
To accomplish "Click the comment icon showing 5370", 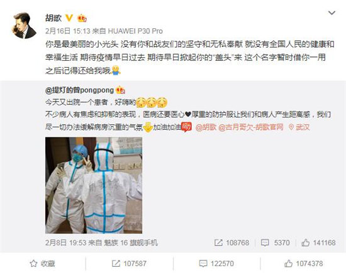I will (265, 243).
